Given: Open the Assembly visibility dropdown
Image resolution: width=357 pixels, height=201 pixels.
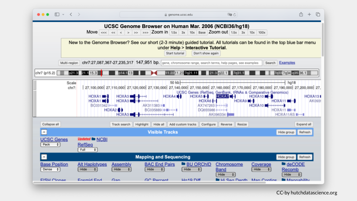Looking at the screenshot, I should (x=121, y=169).
